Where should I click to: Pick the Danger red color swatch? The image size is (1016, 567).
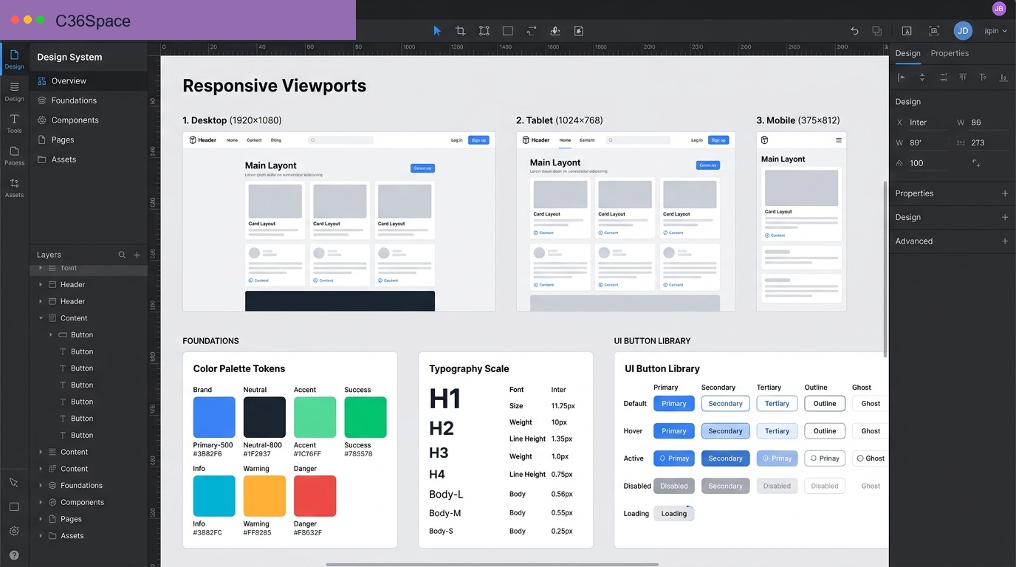315,496
